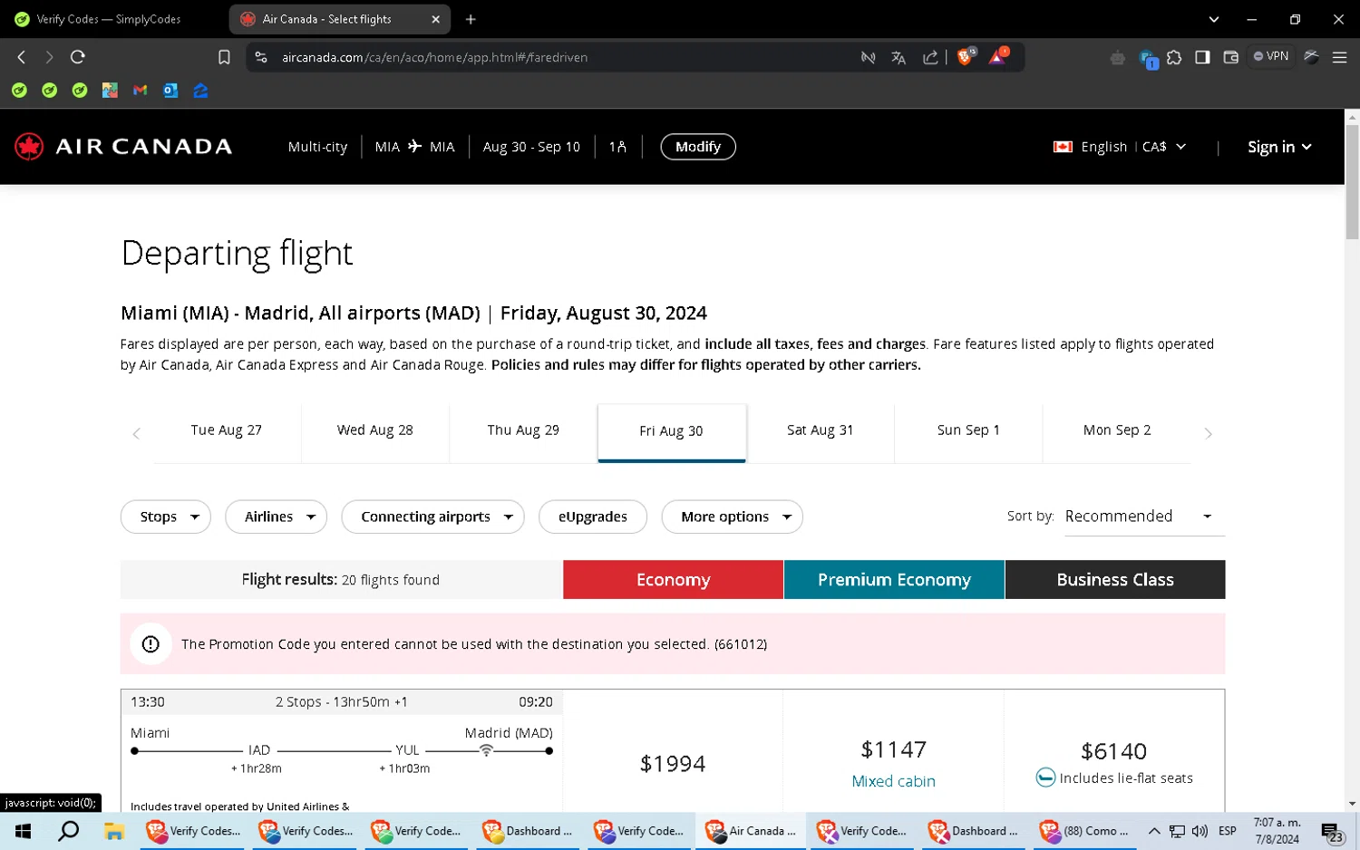Select the Sat Aug 31 date tab
Image resolution: width=1360 pixels, height=850 pixels.
[x=821, y=431]
